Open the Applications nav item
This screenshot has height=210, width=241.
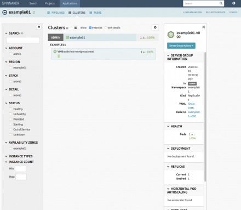[70, 3]
